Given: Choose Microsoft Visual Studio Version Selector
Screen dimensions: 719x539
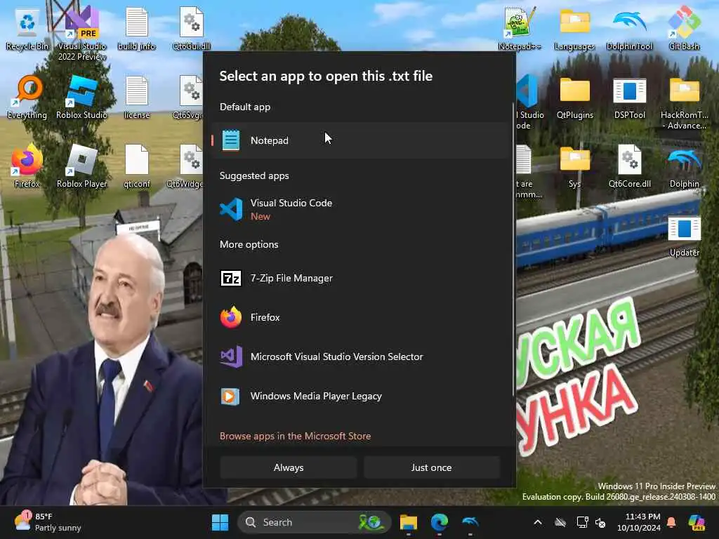Looking at the screenshot, I should click(x=359, y=357).
